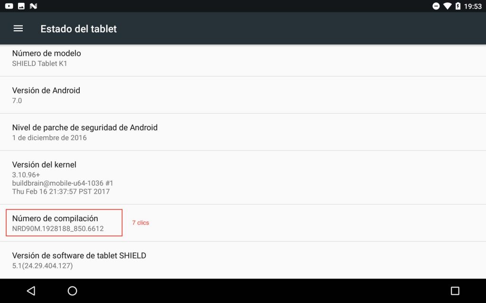Image resolution: width=486 pixels, height=303 pixels.
Task: Click the YouTube notification icon
Action: click(9, 6)
